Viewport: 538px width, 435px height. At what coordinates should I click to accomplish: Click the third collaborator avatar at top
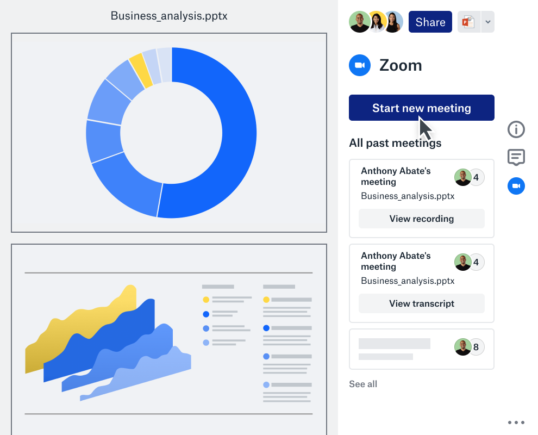(x=393, y=22)
